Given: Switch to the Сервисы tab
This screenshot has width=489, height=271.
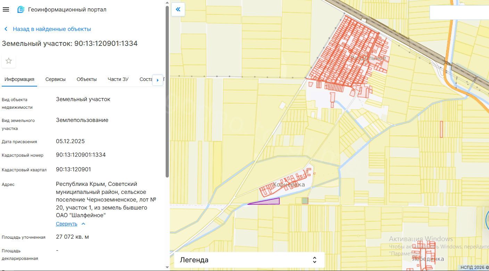Looking at the screenshot, I should point(56,79).
